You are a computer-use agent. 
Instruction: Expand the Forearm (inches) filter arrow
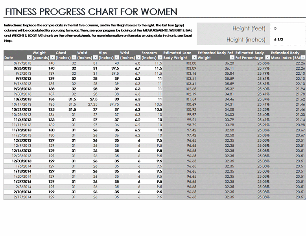tap(159, 58)
